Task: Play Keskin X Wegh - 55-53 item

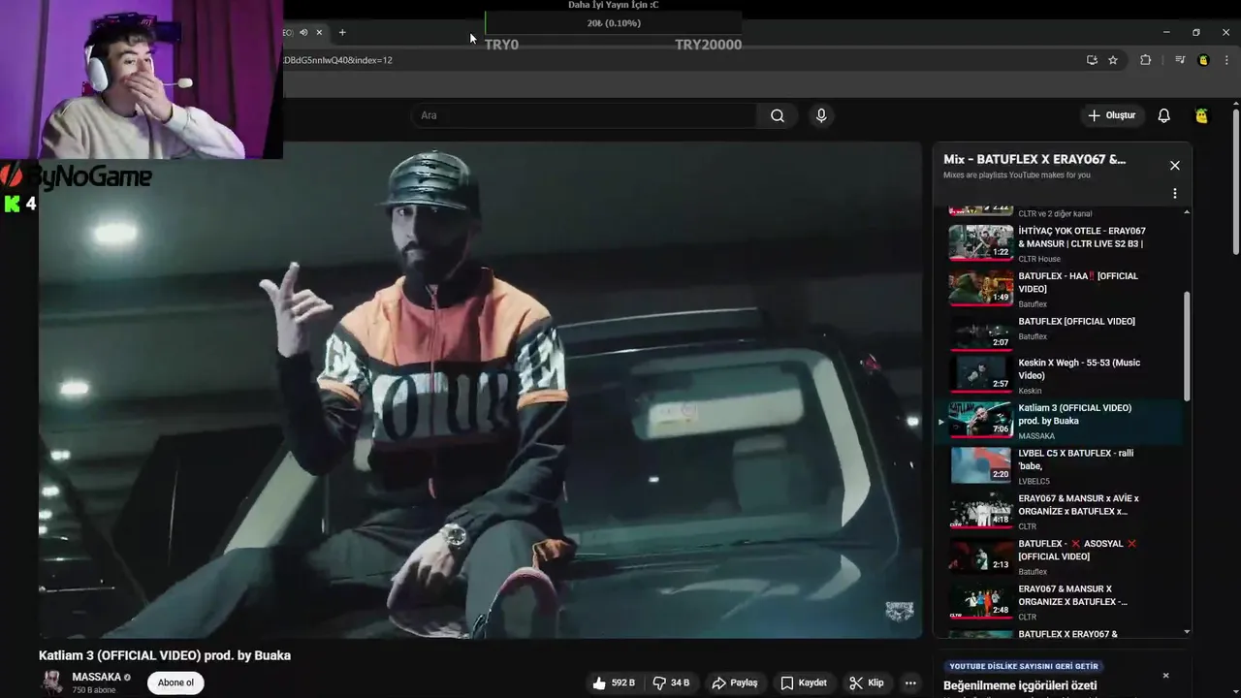Action: (1059, 375)
